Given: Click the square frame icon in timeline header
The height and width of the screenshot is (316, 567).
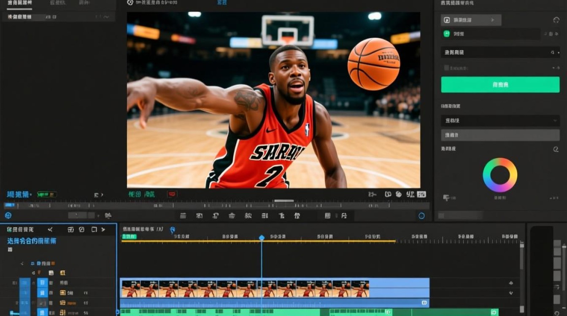Looking at the screenshot, I should [x=94, y=230].
